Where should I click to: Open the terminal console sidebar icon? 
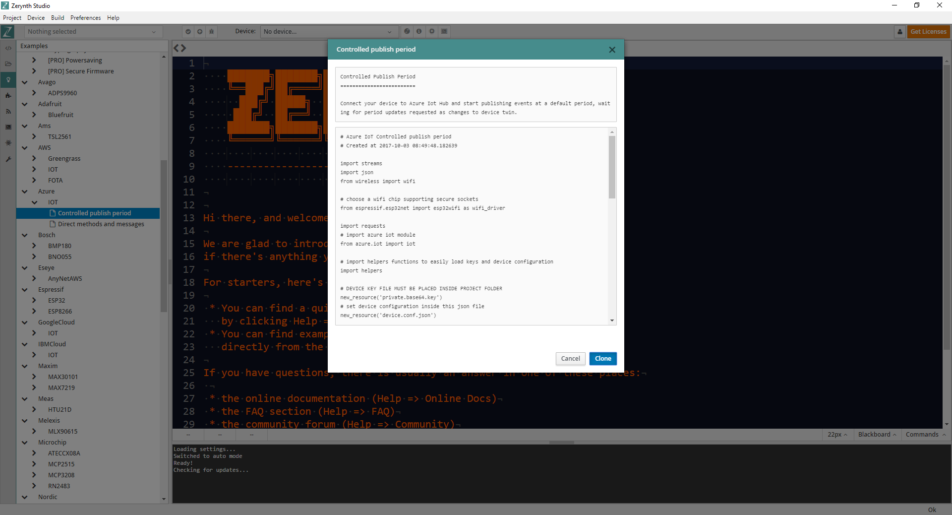click(8, 127)
